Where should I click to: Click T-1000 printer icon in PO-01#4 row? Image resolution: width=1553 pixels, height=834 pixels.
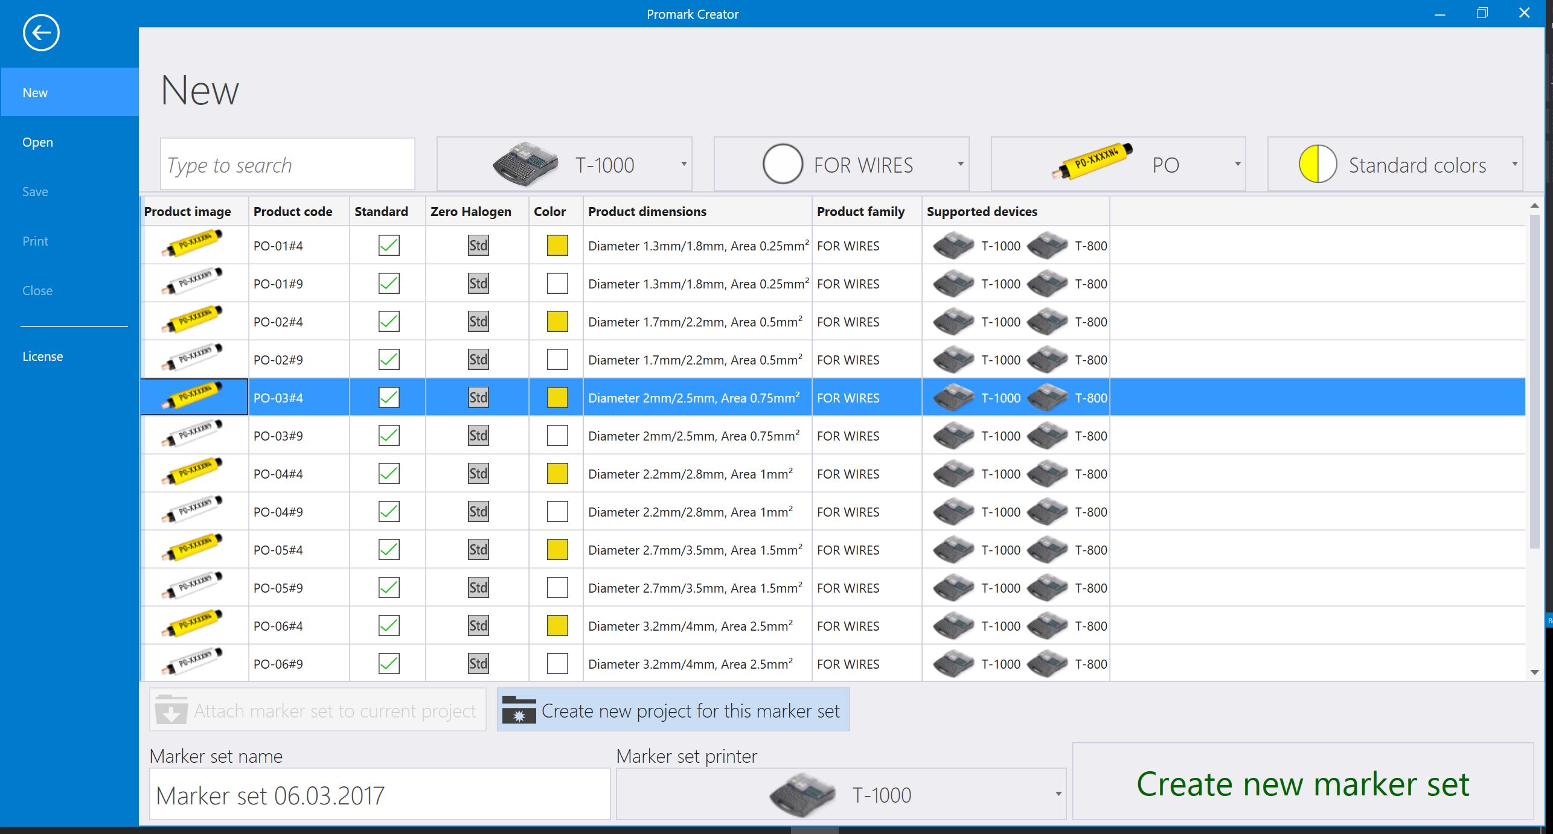pos(953,246)
